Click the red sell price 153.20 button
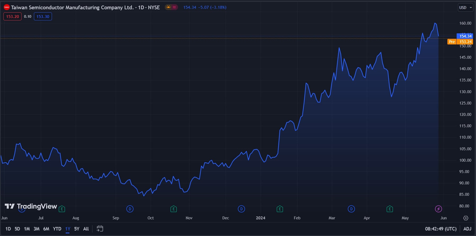The height and width of the screenshot is (236, 476). [12, 16]
